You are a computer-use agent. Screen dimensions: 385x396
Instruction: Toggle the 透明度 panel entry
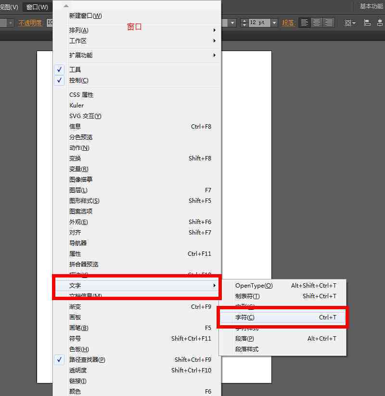pos(137,370)
